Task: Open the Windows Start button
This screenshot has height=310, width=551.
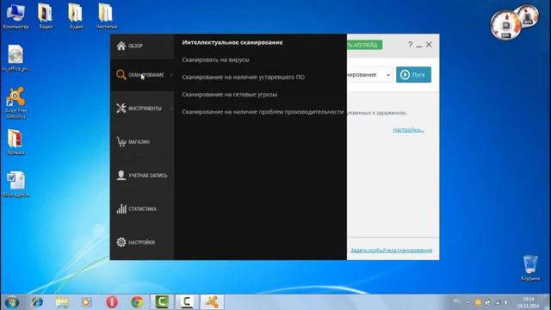Action: pyautogui.click(x=11, y=302)
